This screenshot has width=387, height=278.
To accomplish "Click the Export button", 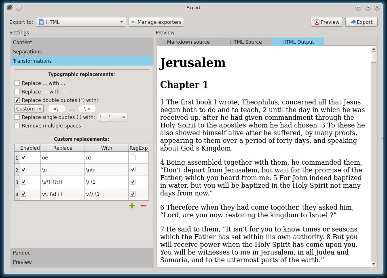I will pos(362,22).
